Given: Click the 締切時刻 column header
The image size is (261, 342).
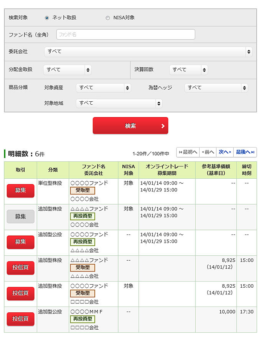Looking at the screenshot, I should [247, 170].
